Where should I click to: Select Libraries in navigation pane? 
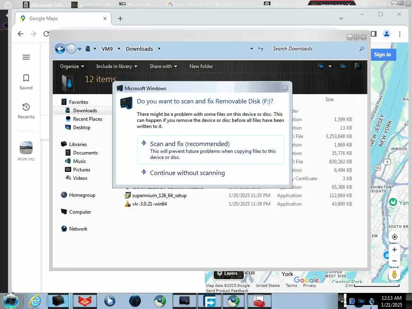click(78, 144)
